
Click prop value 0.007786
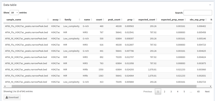(129, 51)
